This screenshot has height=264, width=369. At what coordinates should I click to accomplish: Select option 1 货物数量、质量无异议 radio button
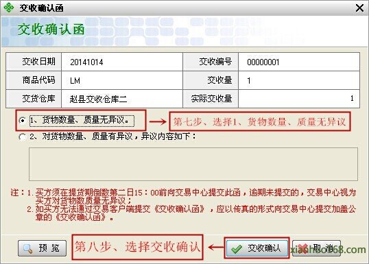point(23,121)
